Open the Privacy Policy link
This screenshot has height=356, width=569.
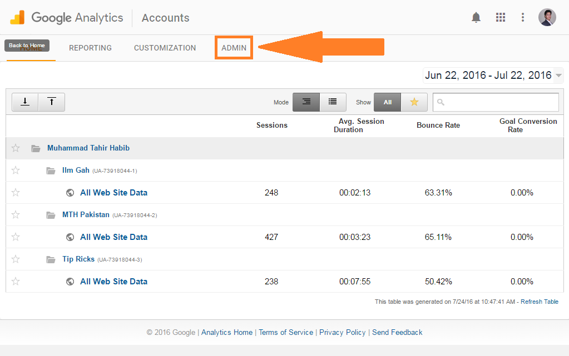point(342,333)
